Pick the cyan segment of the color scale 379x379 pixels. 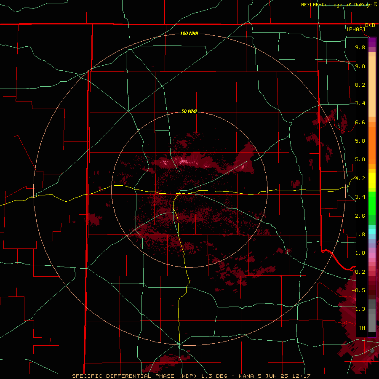pos(372,232)
